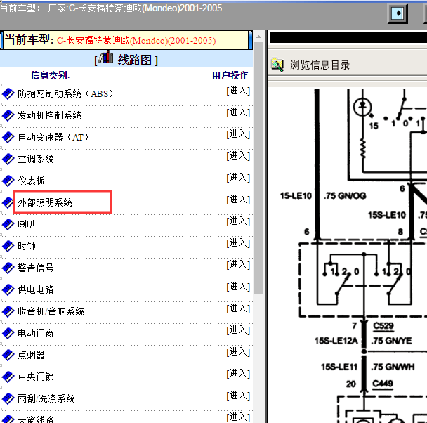Viewport: 427px width, 423px height.
Task: Open 进入 link for 中央门锁
Action: point(238,374)
